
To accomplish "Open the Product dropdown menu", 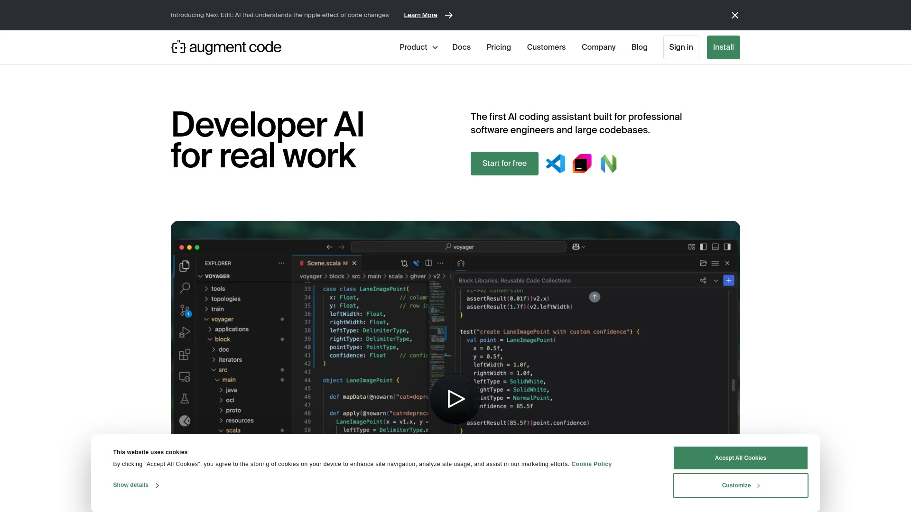I will (418, 47).
